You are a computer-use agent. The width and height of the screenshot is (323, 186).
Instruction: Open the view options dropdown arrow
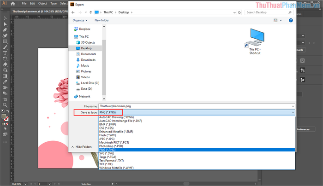pyautogui.click(x=281, y=20)
